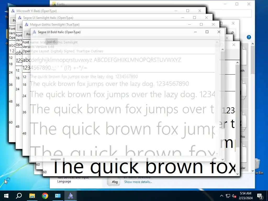Close the Malgun Gothic Semilight window
Image resolution: width=268 pixels, height=201 pixels.
(213, 24)
